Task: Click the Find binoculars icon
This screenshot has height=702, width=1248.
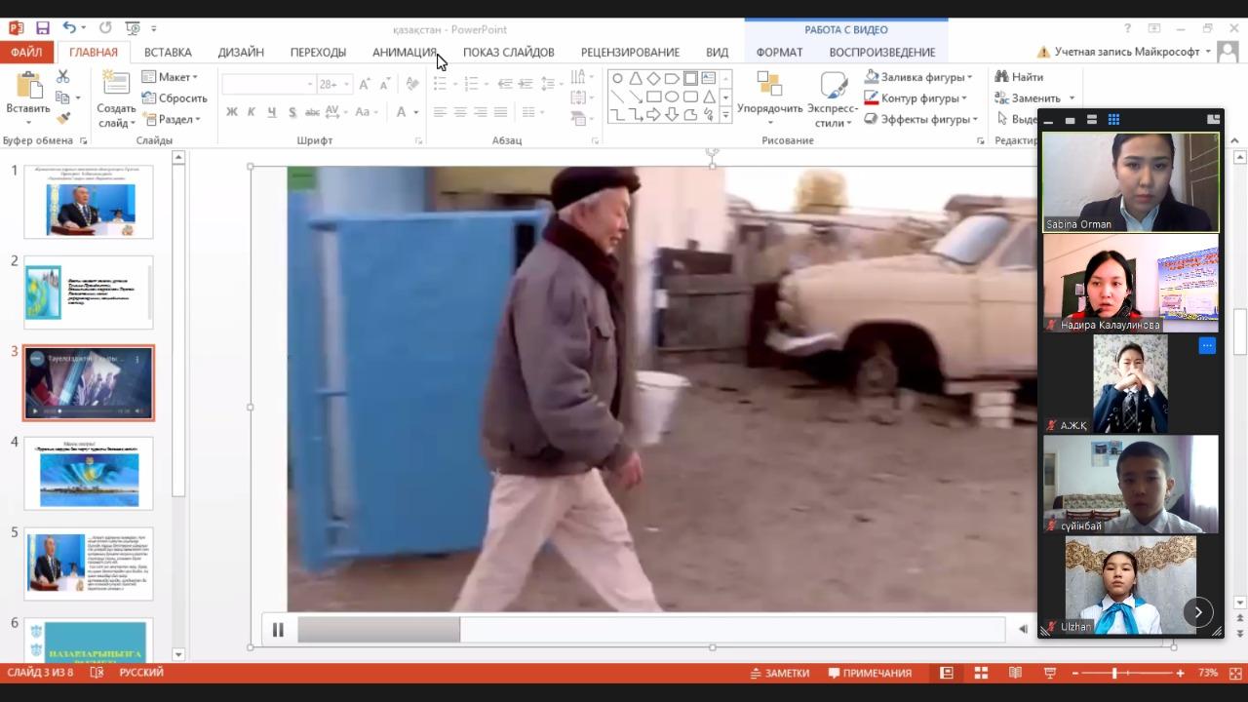Action: pos(1001,77)
